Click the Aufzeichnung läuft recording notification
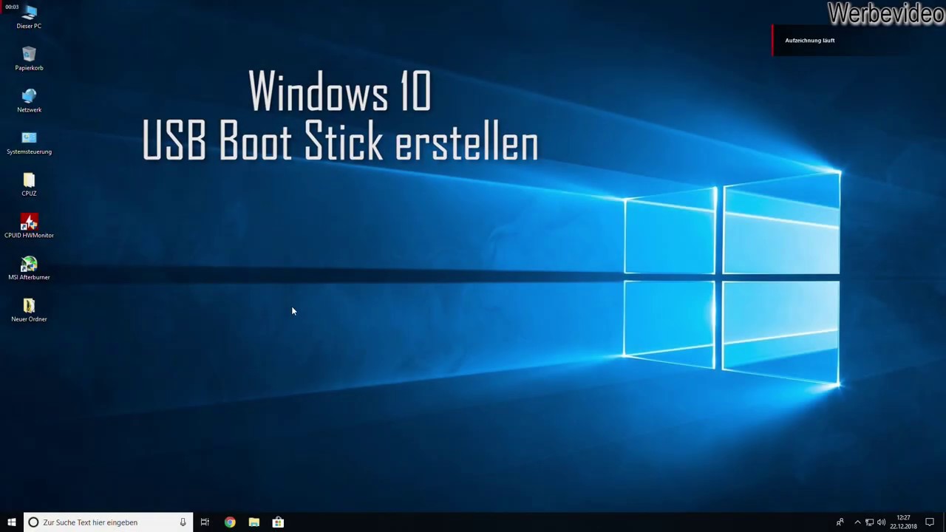Image resolution: width=946 pixels, height=532 pixels. [x=841, y=41]
